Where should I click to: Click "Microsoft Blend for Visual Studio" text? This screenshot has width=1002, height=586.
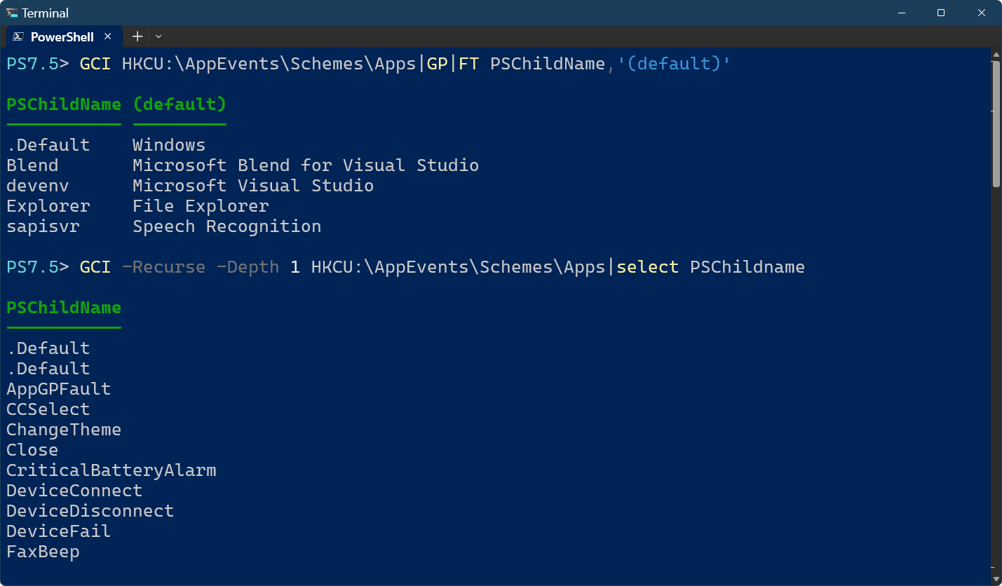tap(305, 165)
